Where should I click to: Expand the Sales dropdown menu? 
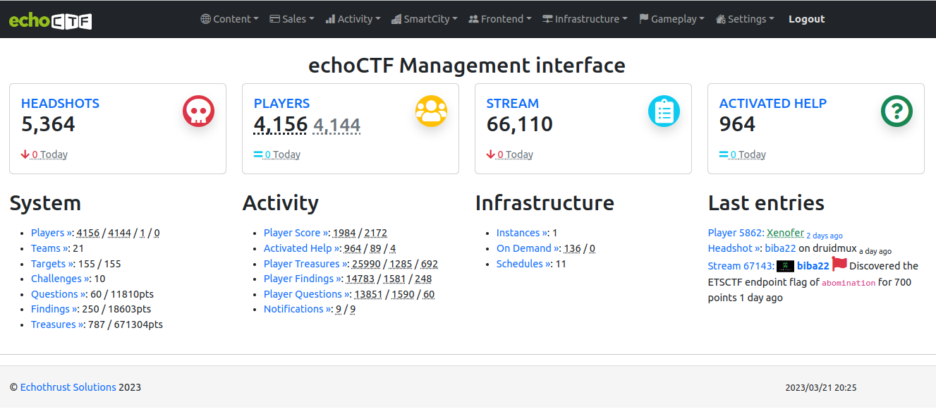(x=292, y=19)
